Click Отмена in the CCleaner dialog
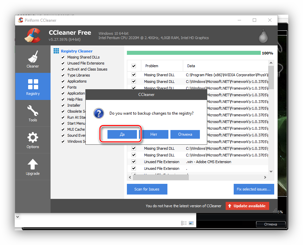Viewport: 303px width, 245px height. coord(185,134)
